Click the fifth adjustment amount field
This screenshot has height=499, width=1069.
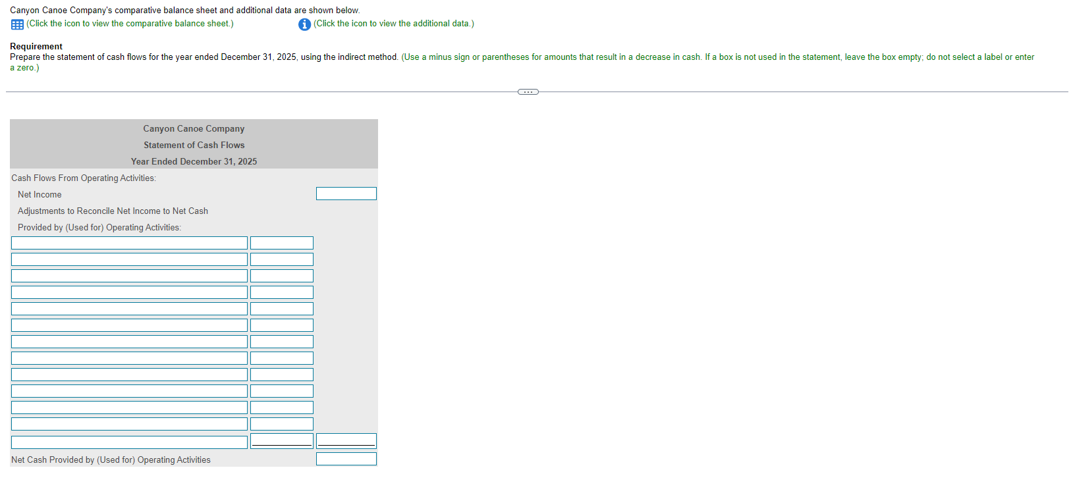pyautogui.click(x=282, y=309)
